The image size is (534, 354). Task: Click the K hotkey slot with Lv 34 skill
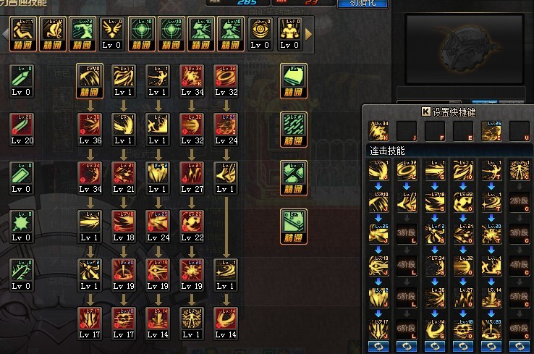pos(378,131)
